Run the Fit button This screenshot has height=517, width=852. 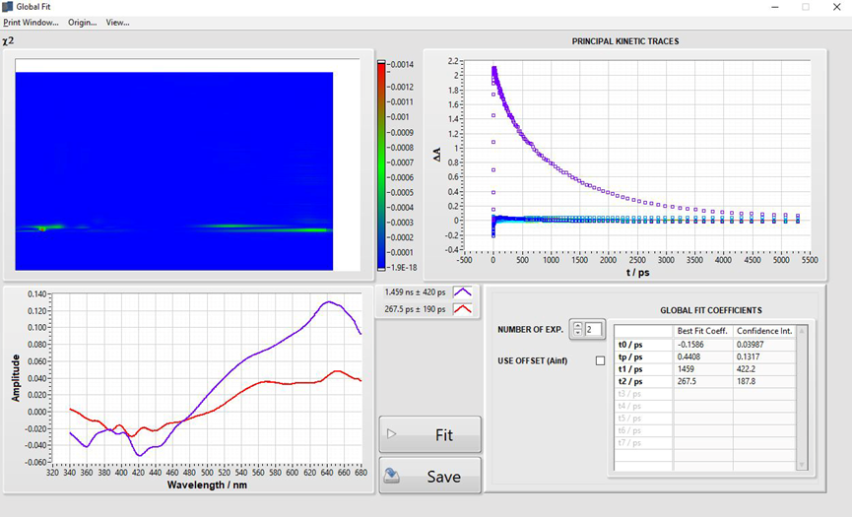[429, 434]
